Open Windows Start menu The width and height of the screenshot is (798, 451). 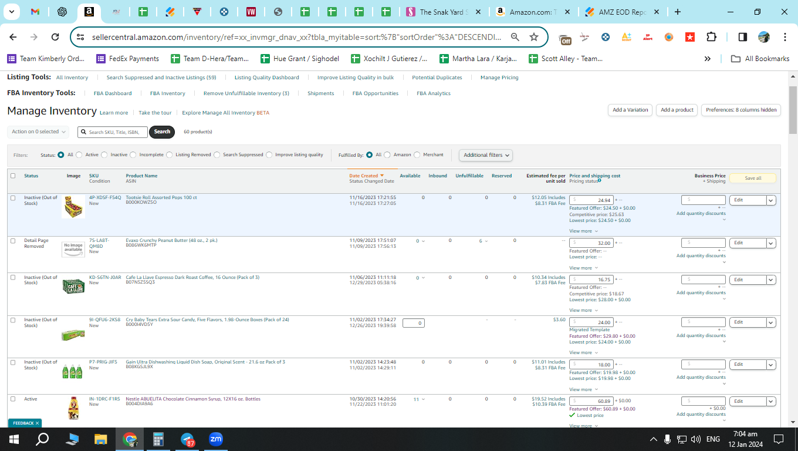click(14, 439)
